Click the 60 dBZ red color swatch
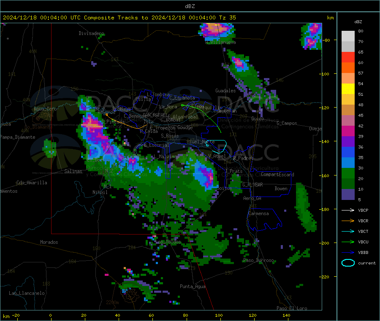Image resolution: width=380 pixels, height=321 pixels. 348,57
